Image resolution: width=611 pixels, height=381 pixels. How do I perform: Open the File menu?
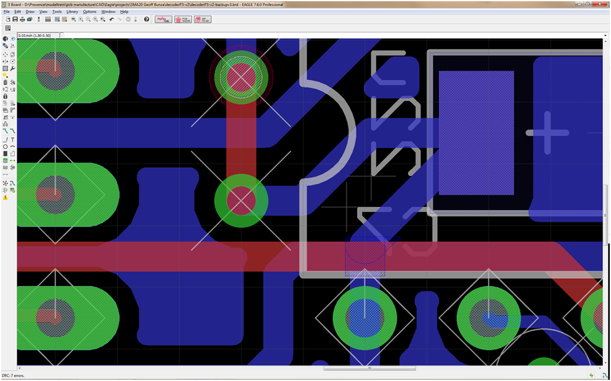click(6, 12)
